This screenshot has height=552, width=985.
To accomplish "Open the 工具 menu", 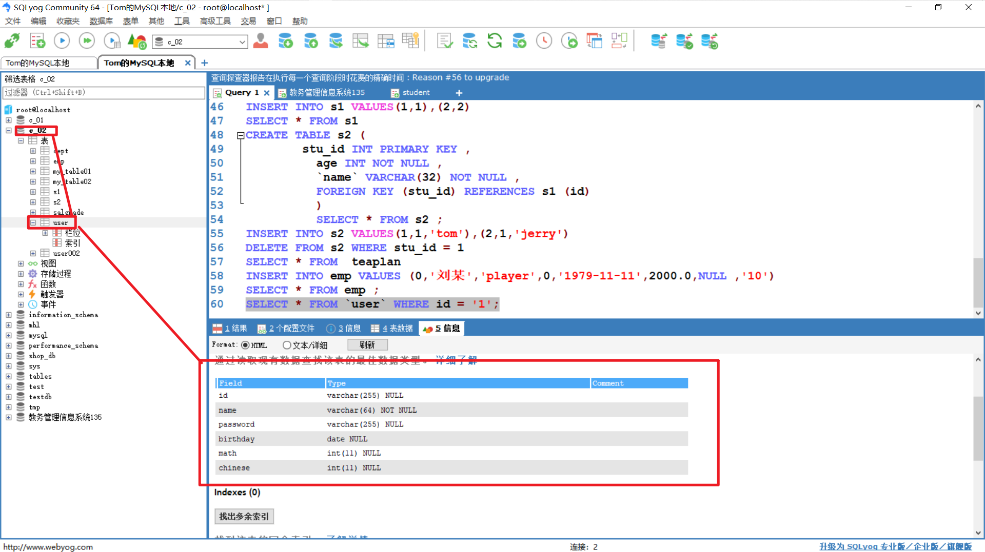I will (182, 21).
